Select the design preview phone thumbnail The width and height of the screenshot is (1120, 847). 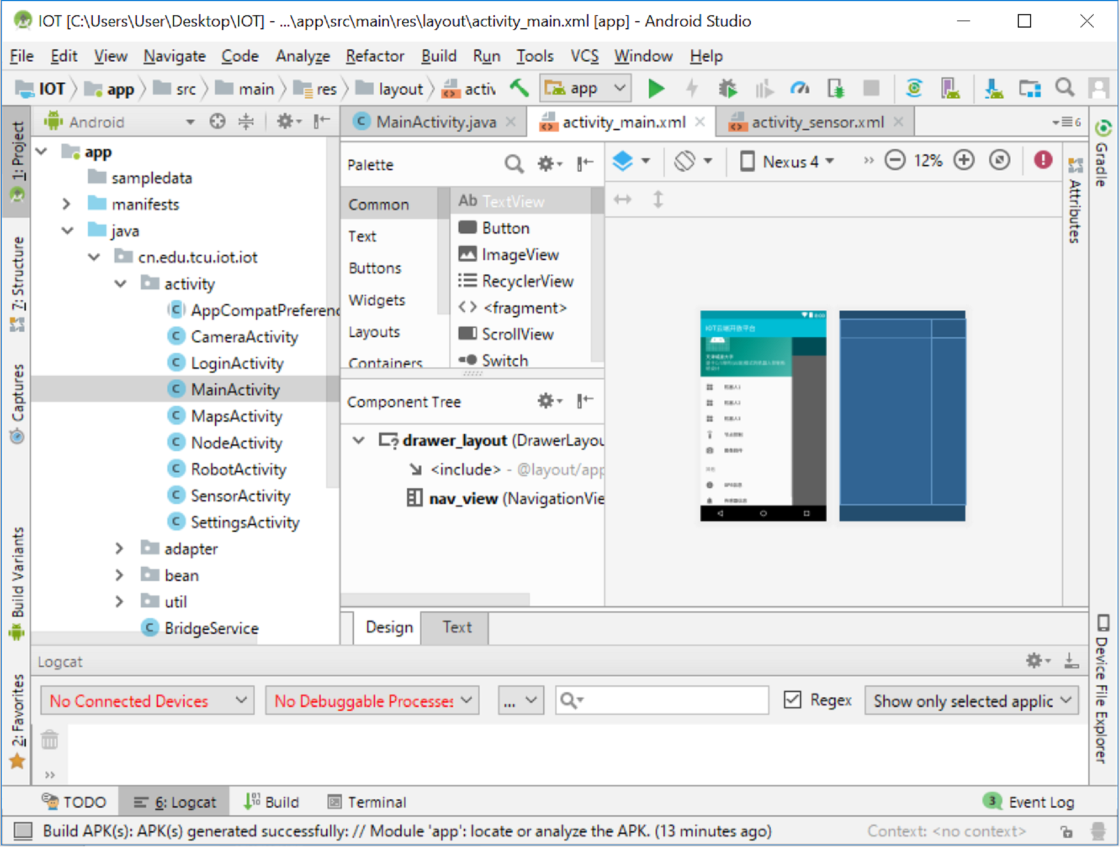point(763,416)
